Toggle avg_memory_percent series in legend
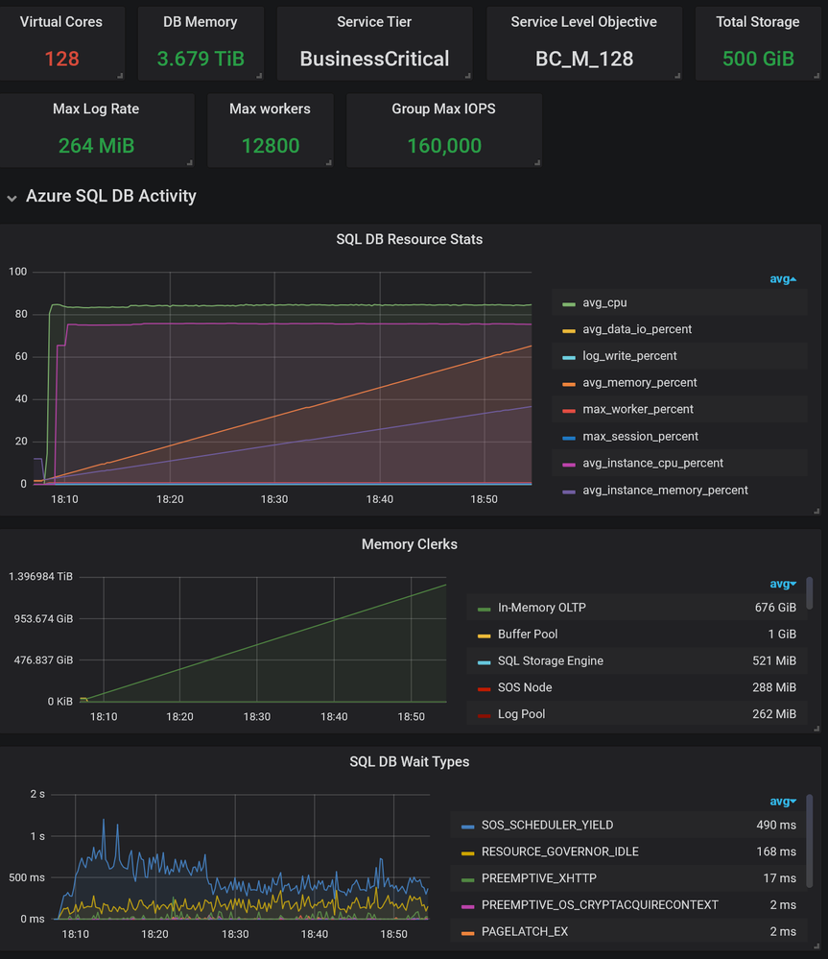This screenshot has height=959, width=828. [639, 383]
